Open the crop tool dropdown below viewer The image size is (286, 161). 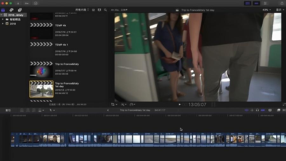[114, 104]
